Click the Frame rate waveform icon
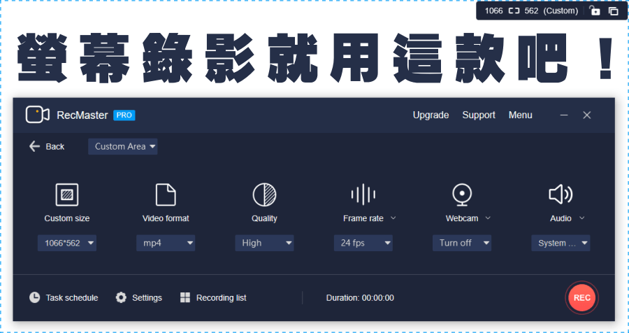This screenshot has width=629, height=333. coord(363,194)
